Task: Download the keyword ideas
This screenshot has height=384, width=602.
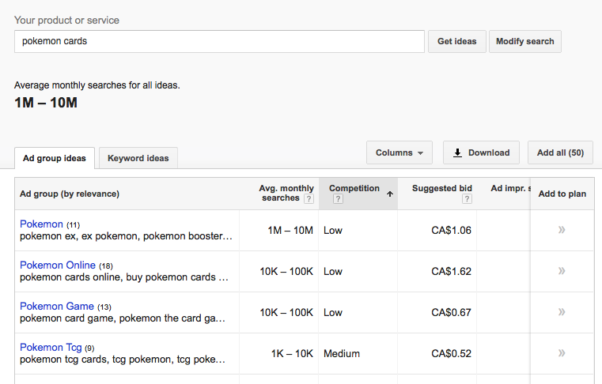Action: pyautogui.click(x=481, y=152)
